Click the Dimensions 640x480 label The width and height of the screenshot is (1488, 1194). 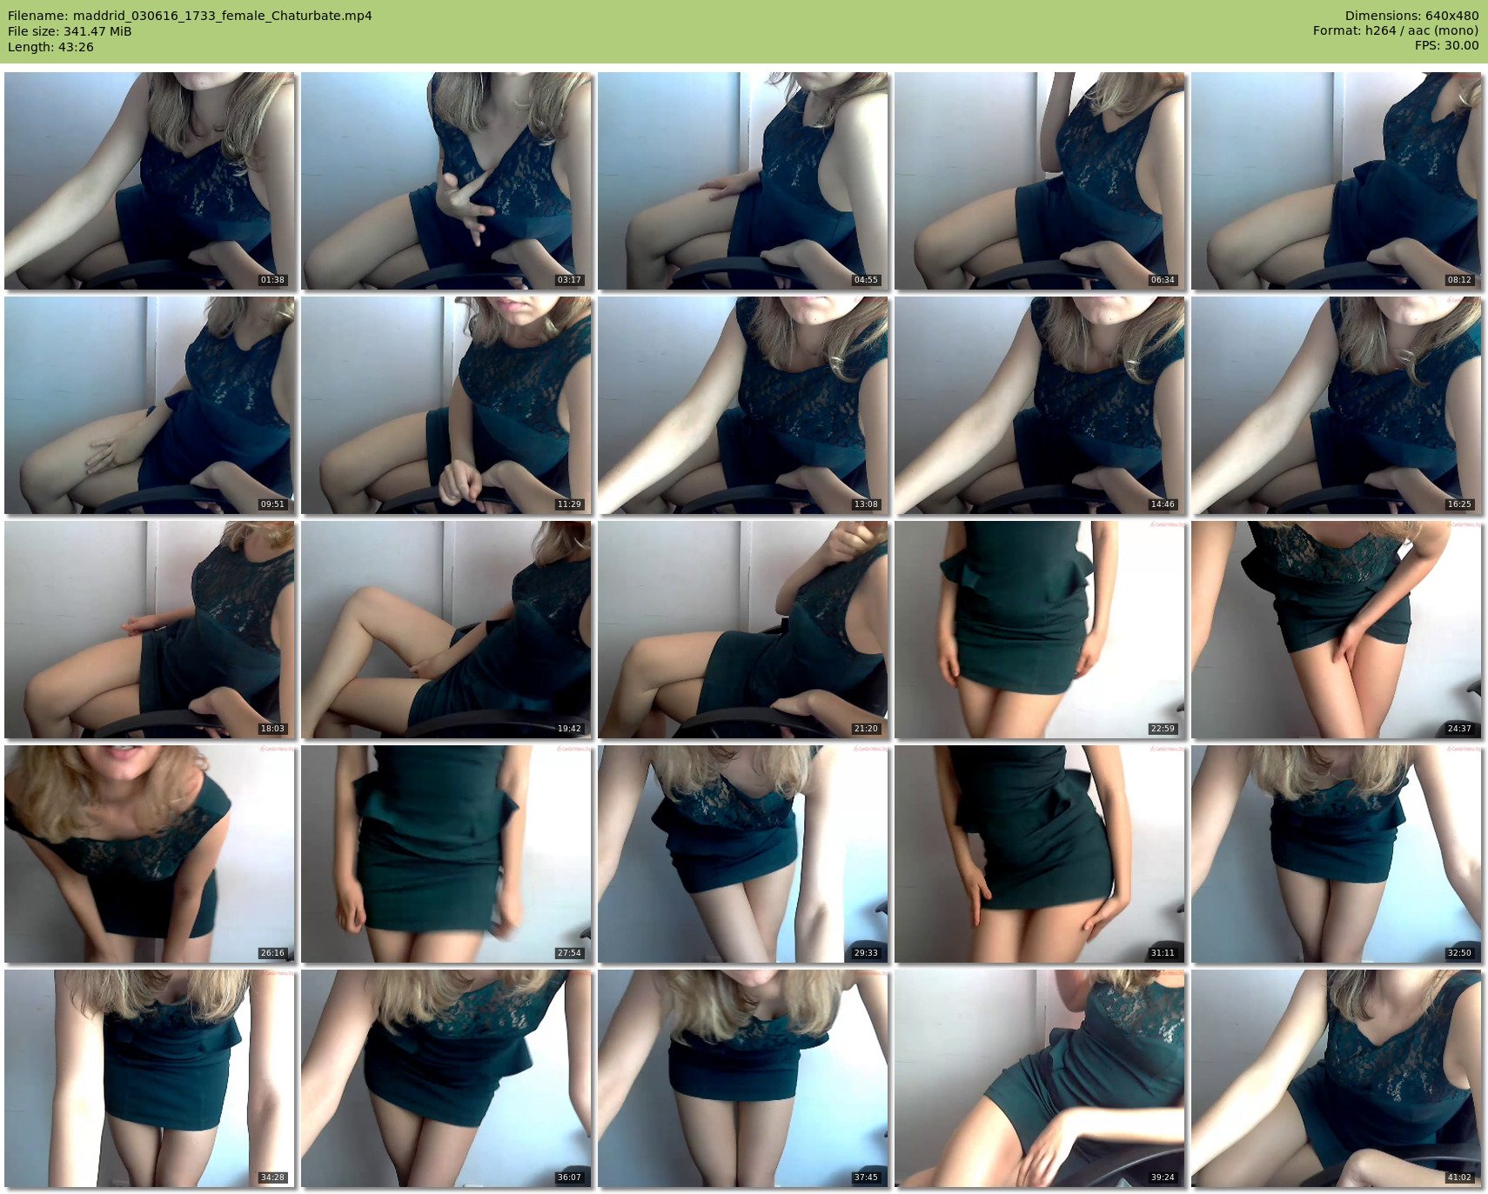coord(1411,16)
